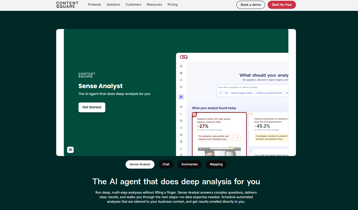
Task: Click the arrow icon beside Fix validation suggestion
Action: (x=237, y=138)
